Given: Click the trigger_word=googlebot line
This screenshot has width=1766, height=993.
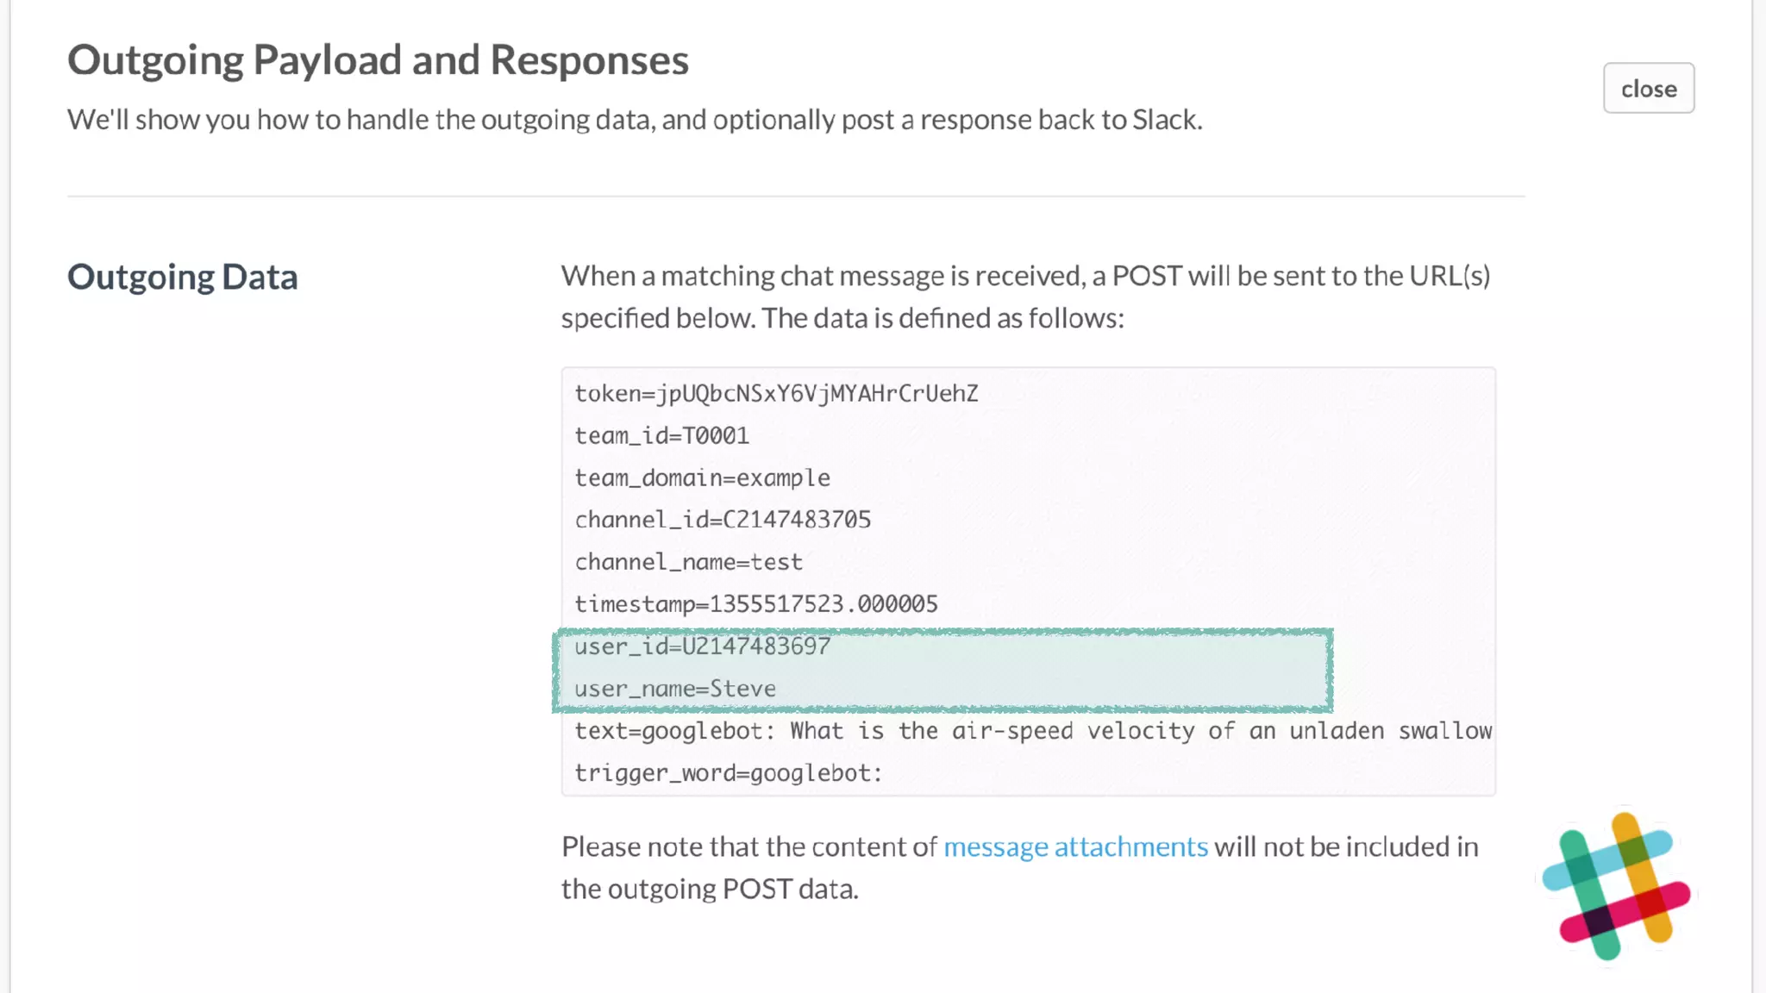Looking at the screenshot, I should [729, 773].
